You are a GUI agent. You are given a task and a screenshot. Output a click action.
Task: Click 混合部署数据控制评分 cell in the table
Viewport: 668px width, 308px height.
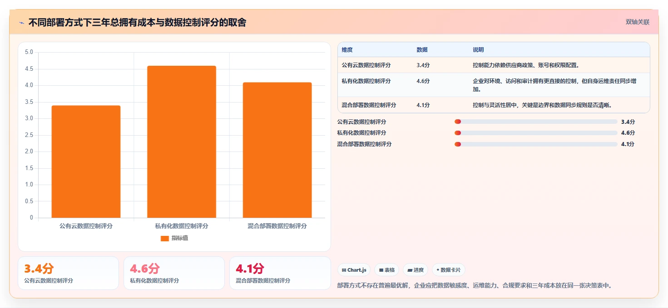pyautogui.click(x=369, y=105)
